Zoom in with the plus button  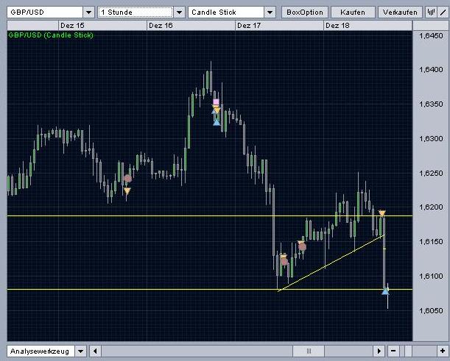pyautogui.click(x=442, y=351)
